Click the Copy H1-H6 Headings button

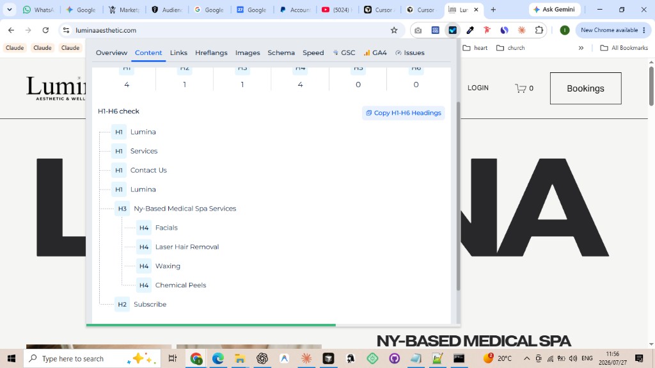[404, 113]
